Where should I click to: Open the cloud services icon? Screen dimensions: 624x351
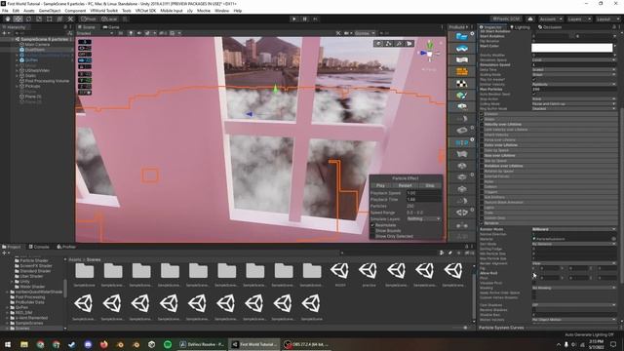[530, 19]
